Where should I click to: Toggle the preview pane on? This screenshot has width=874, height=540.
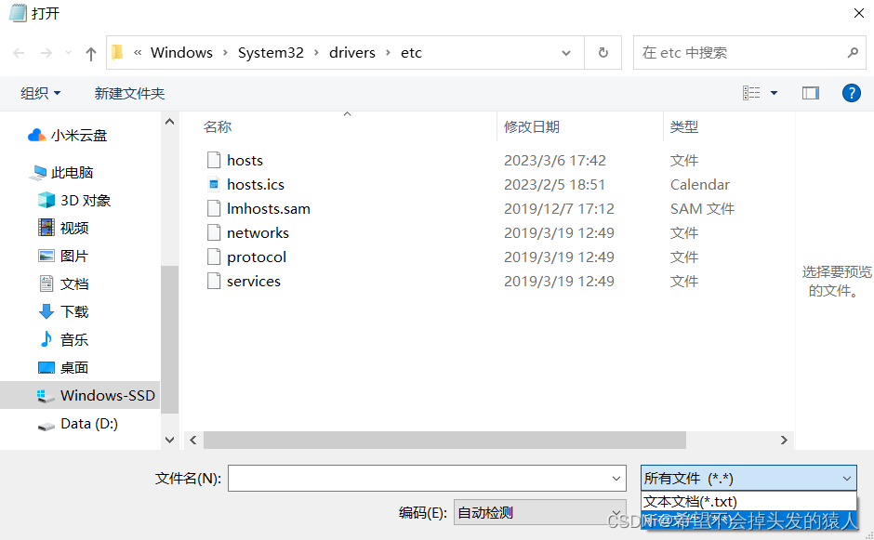(x=810, y=93)
